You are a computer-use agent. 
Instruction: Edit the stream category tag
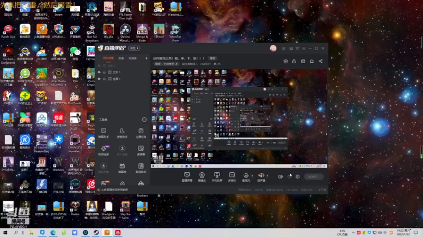166,64
